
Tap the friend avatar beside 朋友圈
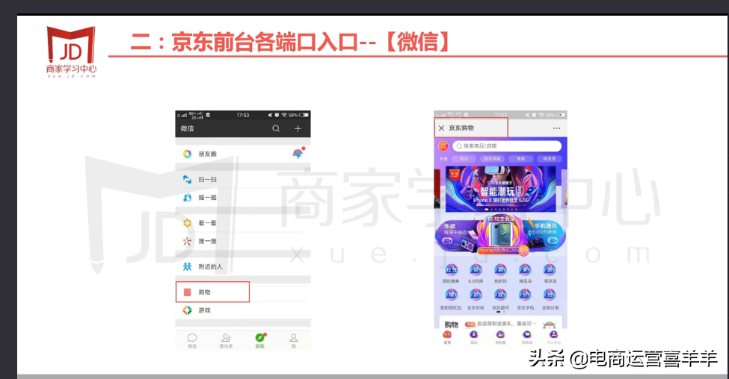click(x=298, y=153)
